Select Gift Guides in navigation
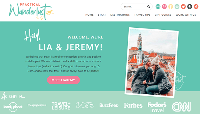 point(163,15)
